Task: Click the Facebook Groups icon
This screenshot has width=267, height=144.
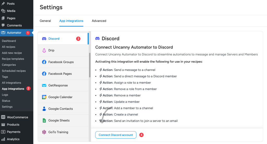Action: pyautogui.click(x=44, y=62)
